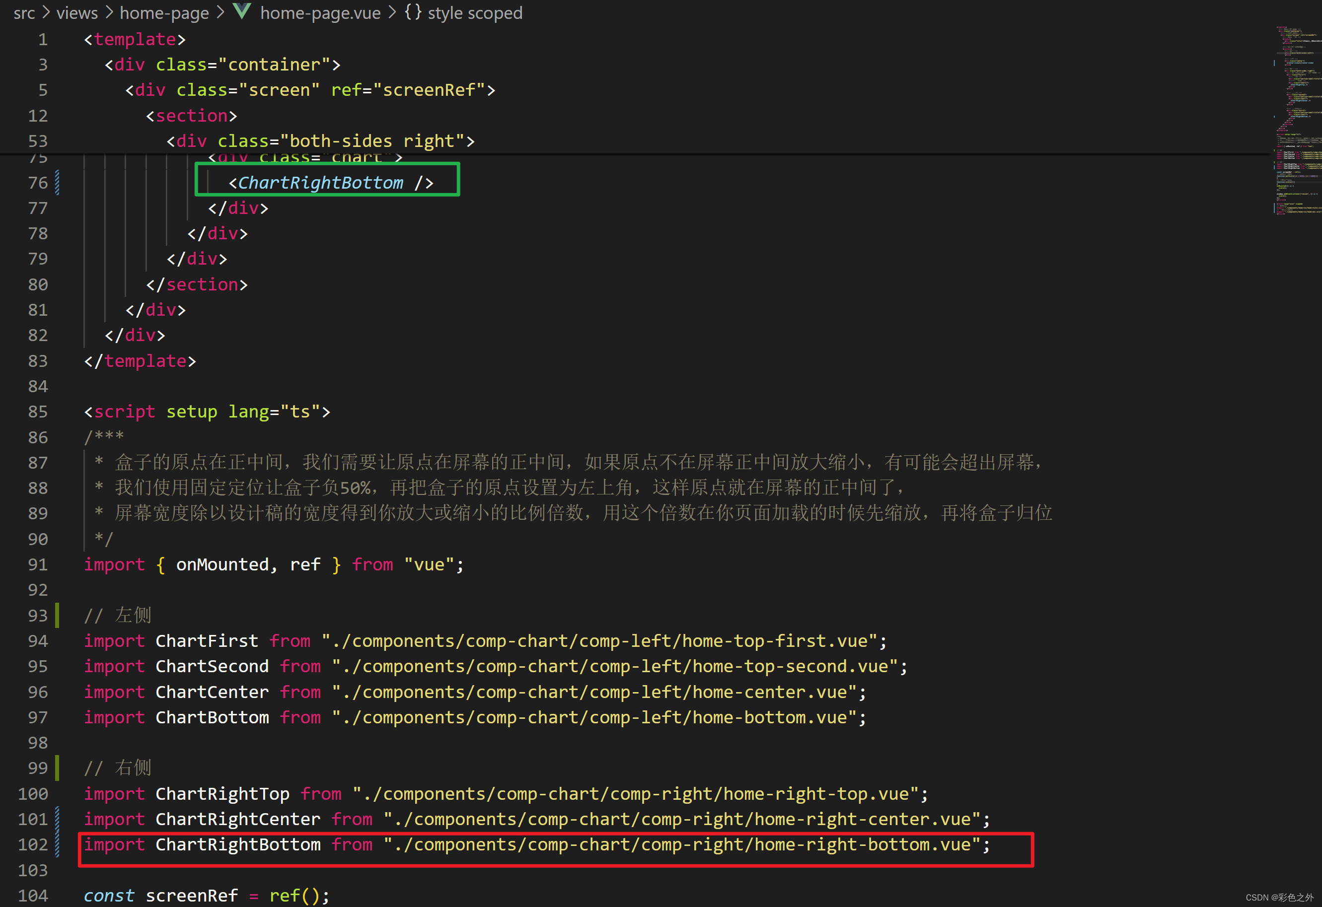Click the green gutter change marker at line 93
The image size is (1322, 907).
click(57, 615)
